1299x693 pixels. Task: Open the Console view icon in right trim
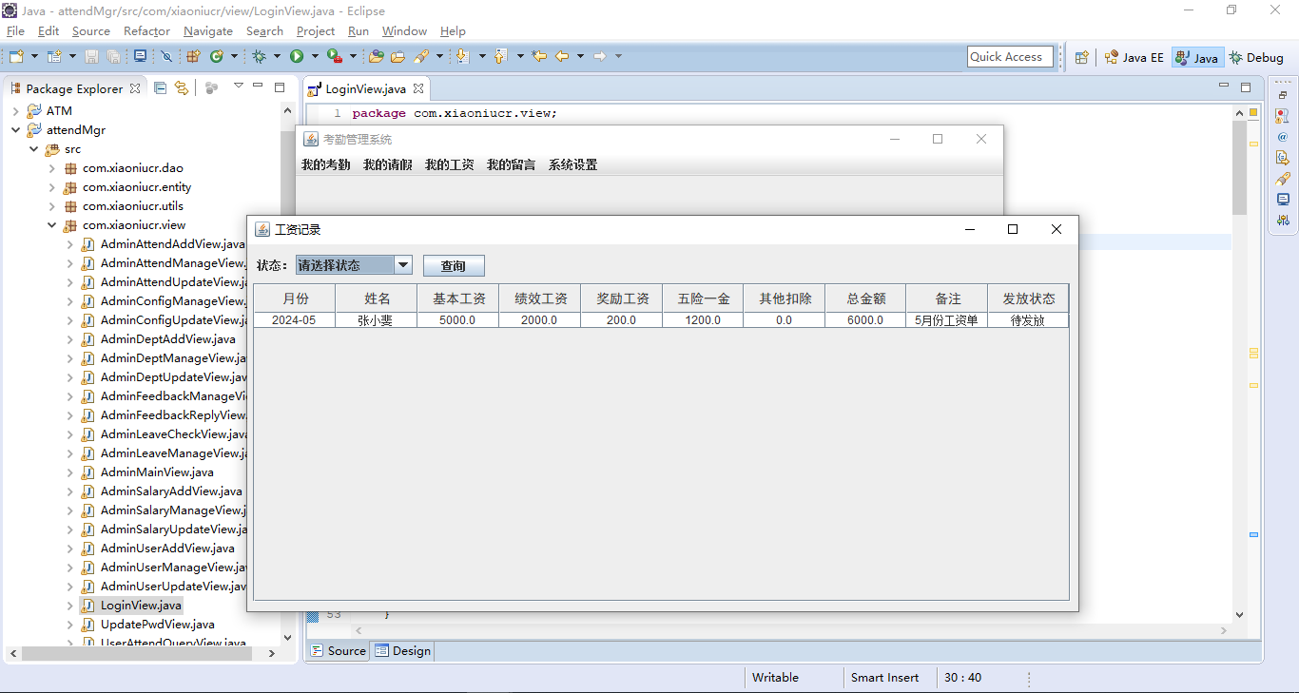[x=1283, y=200]
